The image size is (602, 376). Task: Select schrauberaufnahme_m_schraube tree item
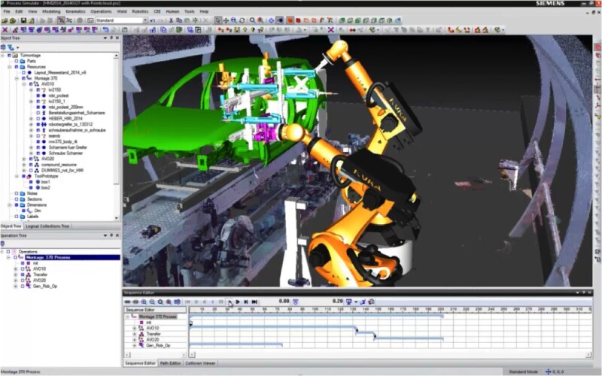point(78,130)
